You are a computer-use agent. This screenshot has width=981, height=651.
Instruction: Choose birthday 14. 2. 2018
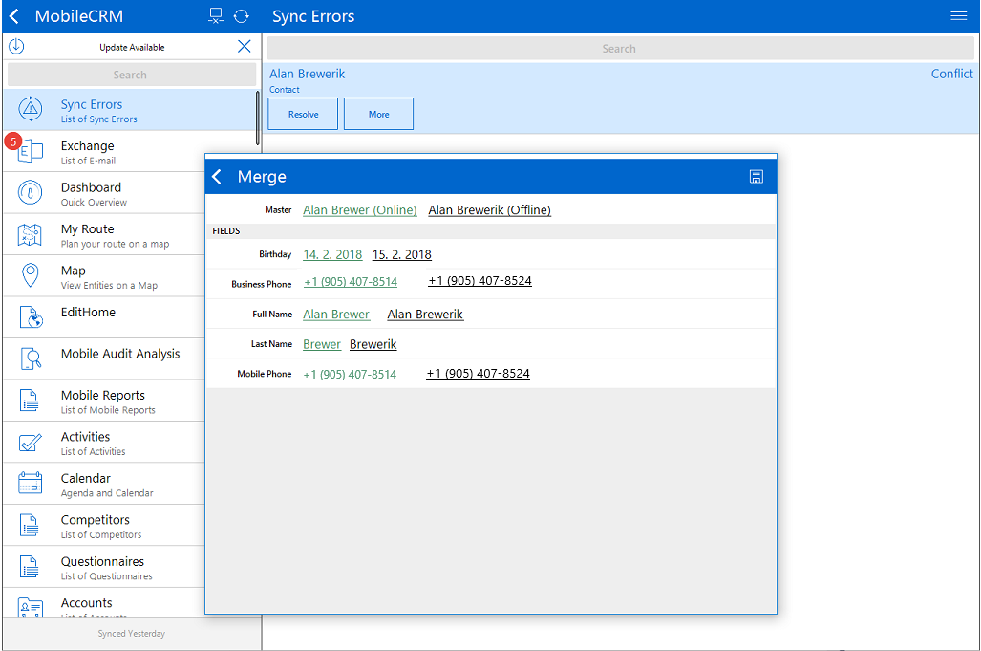(x=332, y=255)
